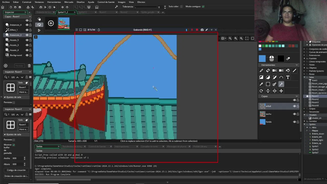Select the Pencil tool in Herramientas
Viewport: 327px width, 184px height.
pyautogui.click(x=261, y=71)
